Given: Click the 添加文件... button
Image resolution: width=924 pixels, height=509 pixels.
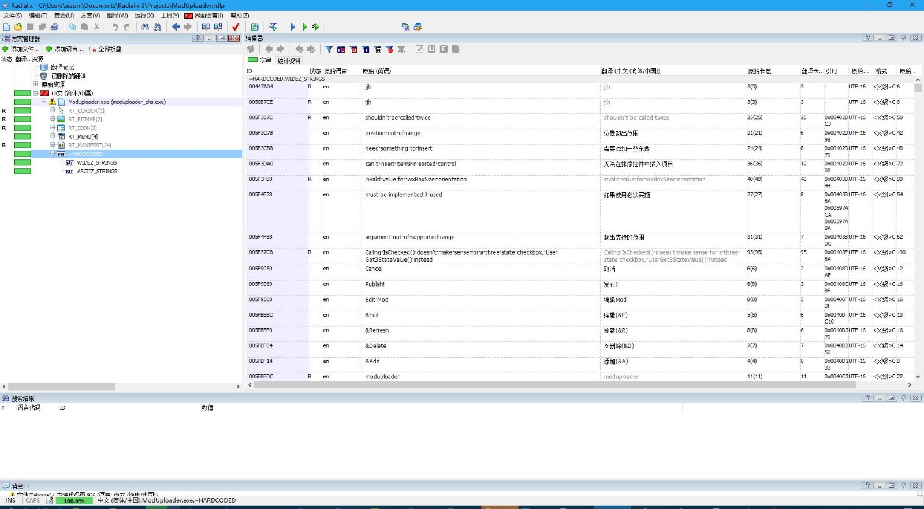Looking at the screenshot, I should pos(21,49).
